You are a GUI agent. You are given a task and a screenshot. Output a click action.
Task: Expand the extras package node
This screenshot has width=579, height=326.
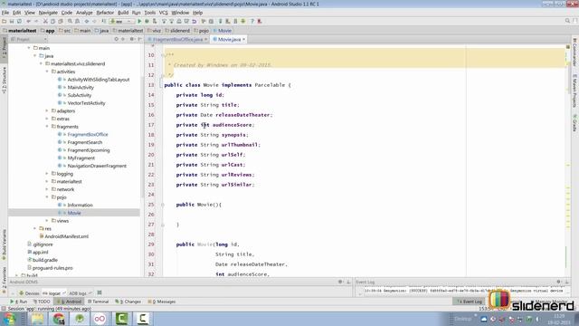point(47,119)
